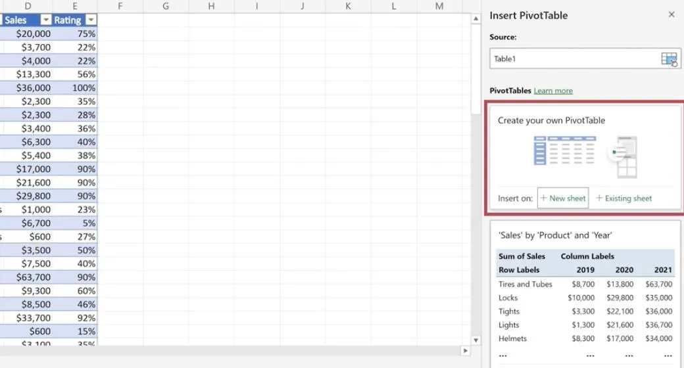Select column J header
The height and width of the screenshot is (368, 684).
[303, 6]
